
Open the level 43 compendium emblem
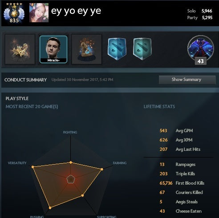(x=201, y=50)
